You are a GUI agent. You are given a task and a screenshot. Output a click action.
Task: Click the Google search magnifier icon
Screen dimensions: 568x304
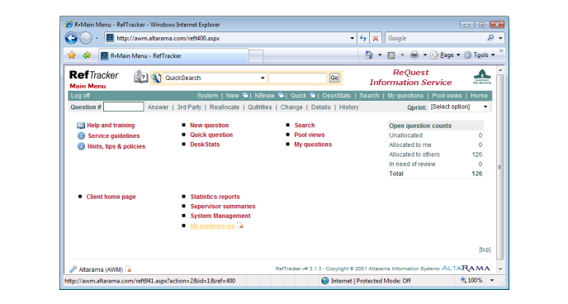[490, 38]
